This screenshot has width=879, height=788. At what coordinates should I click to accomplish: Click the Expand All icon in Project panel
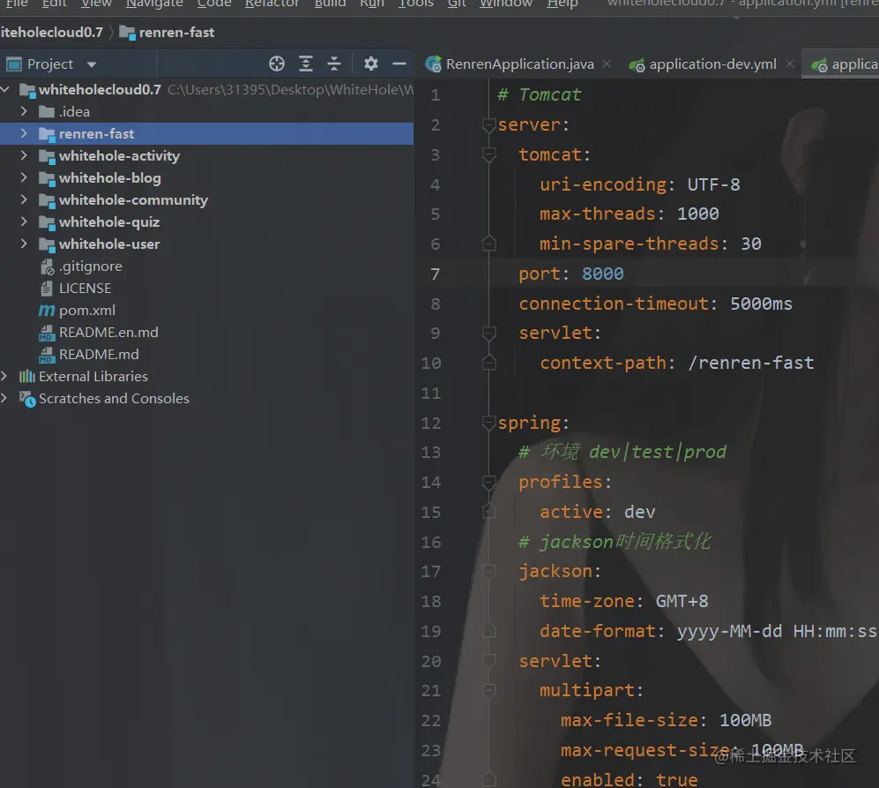(306, 64)
